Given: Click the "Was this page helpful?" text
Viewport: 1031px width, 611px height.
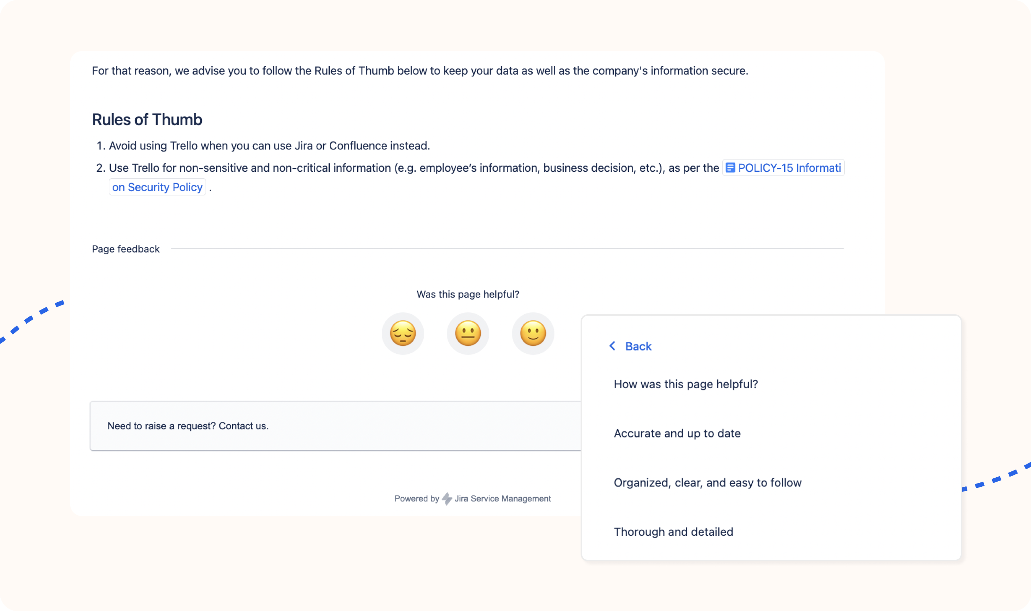Looking at the screenshot, I should point(468,294).
